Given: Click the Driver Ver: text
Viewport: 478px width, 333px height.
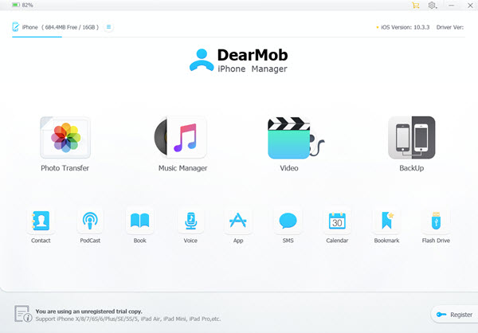Looking at the screenshot, I should (450, 27).
